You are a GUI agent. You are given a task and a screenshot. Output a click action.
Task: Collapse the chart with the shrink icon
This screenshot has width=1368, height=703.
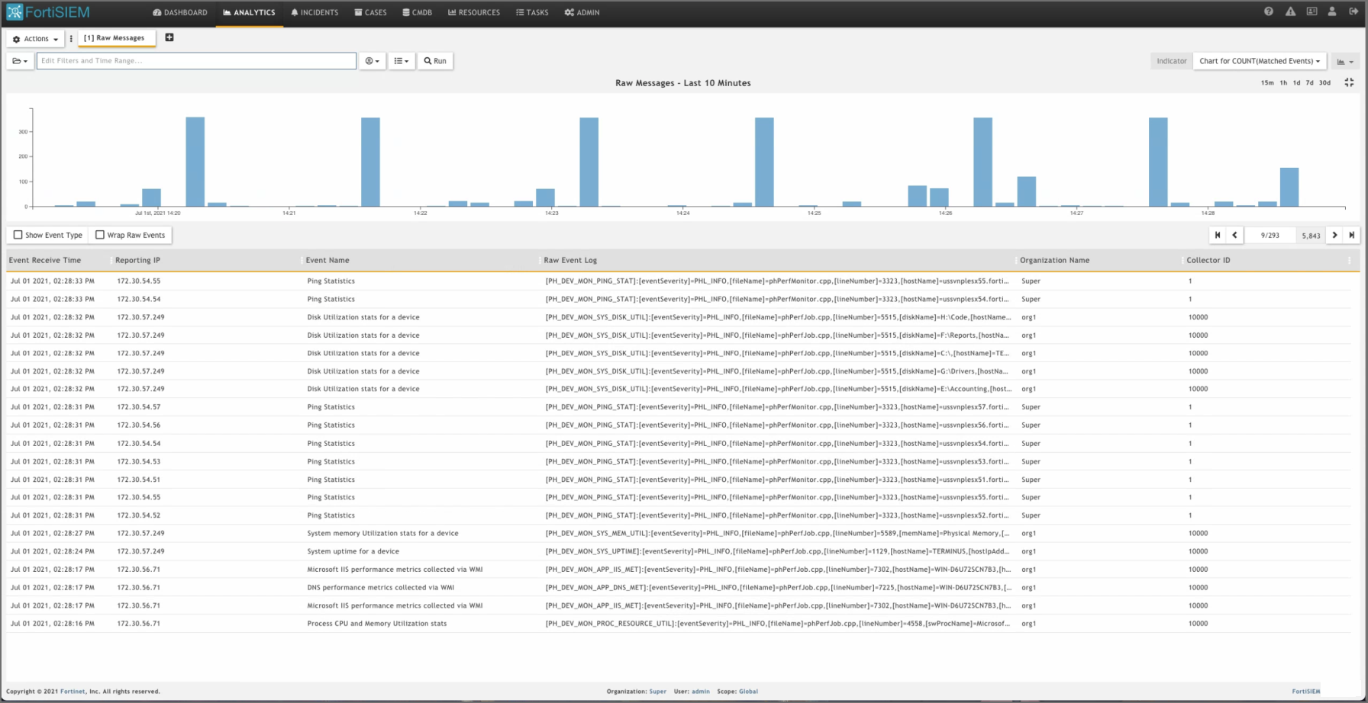1349,82
